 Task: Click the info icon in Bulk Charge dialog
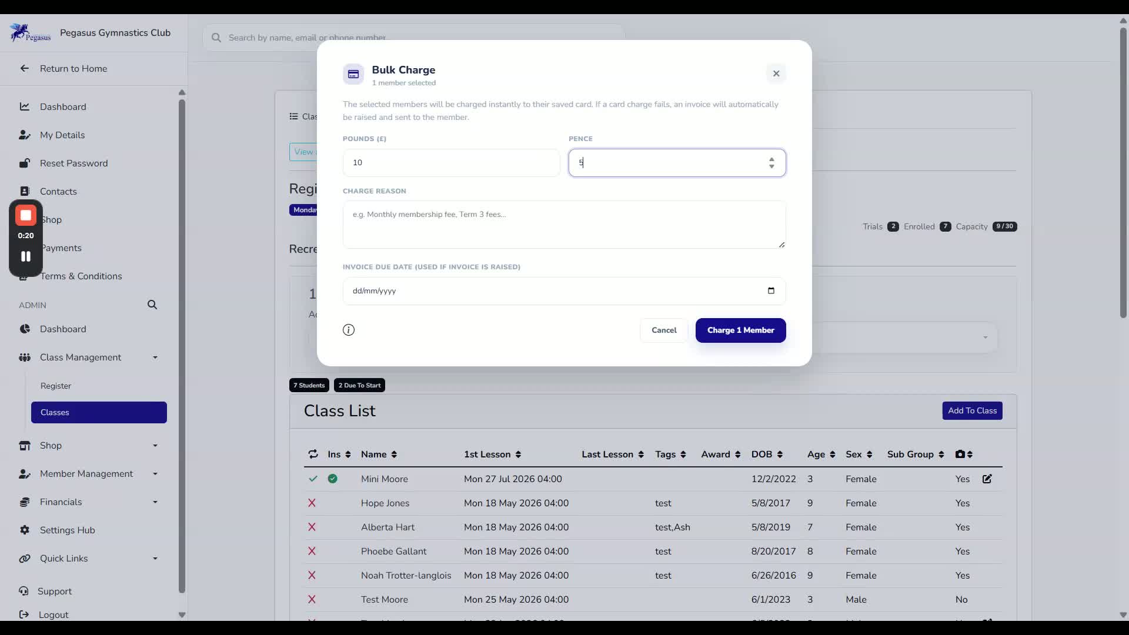349,330
